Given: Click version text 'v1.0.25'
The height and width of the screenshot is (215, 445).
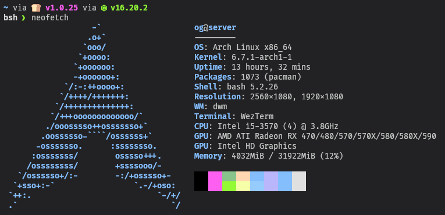Looking at the screenshot, I should click(x=62, y=8).
